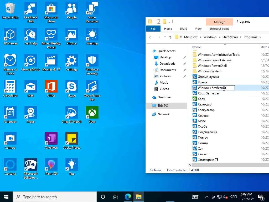Image resolution: width=269 pixels, height=202 pixels.
Task: Click the OneNote desktop shortcut
Action: [51, 141]
